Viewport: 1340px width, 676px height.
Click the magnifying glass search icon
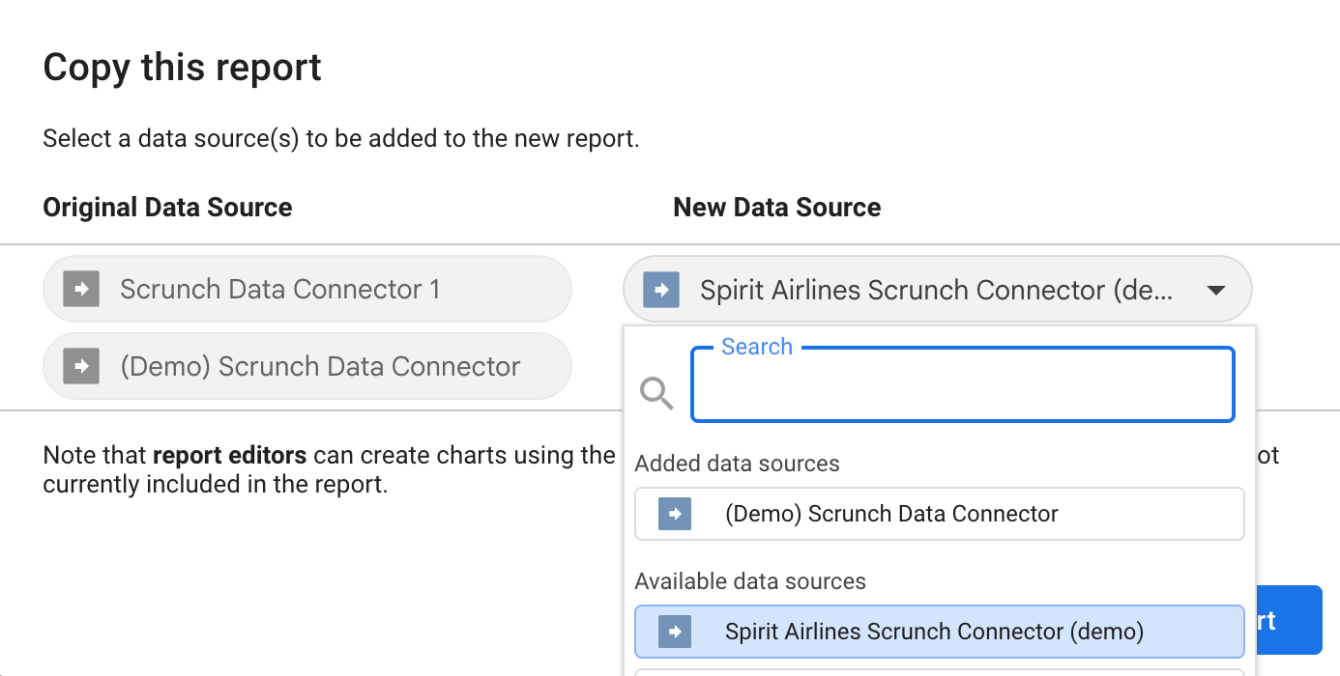pos(656,392)
